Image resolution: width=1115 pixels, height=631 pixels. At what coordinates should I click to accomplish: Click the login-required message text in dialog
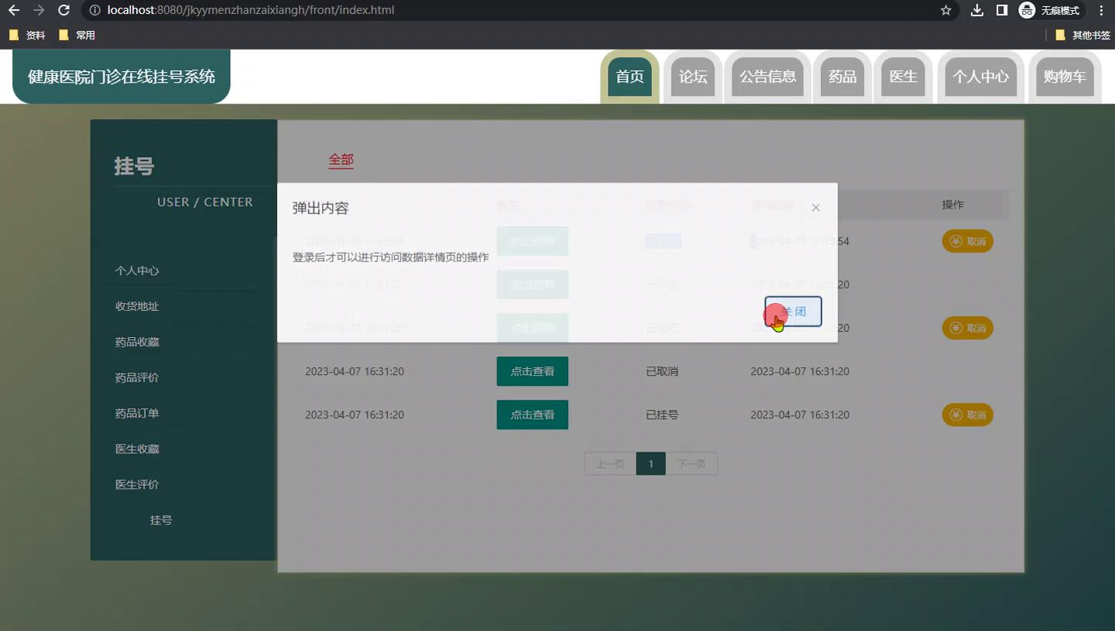click(x=390, y=258)
